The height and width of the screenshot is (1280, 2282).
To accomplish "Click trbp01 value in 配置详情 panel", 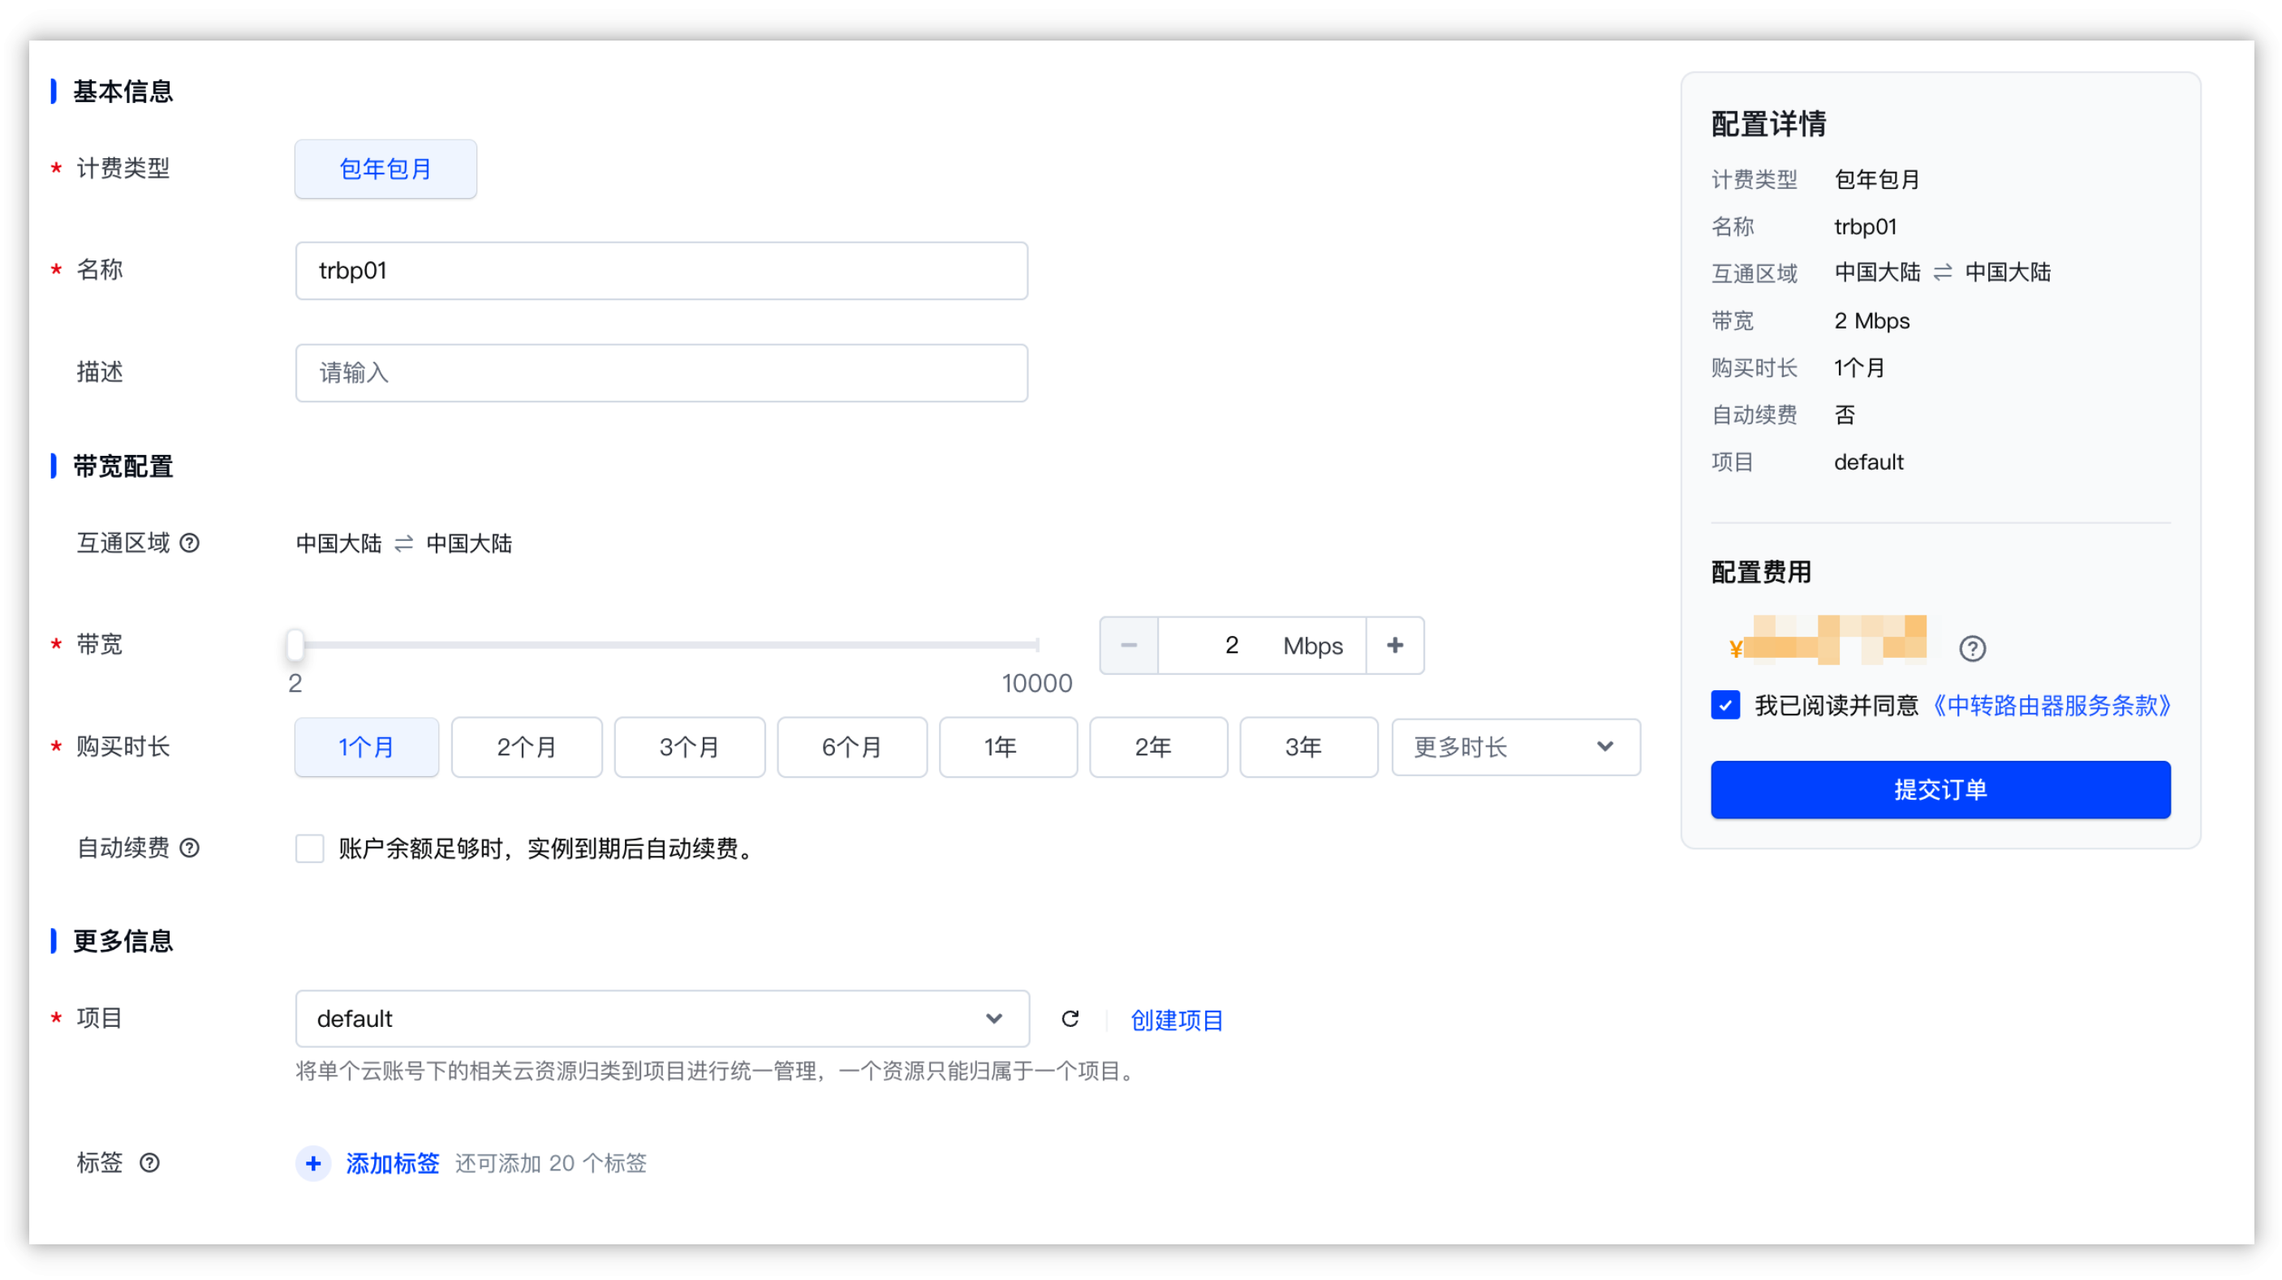I will coord(1865,226).
